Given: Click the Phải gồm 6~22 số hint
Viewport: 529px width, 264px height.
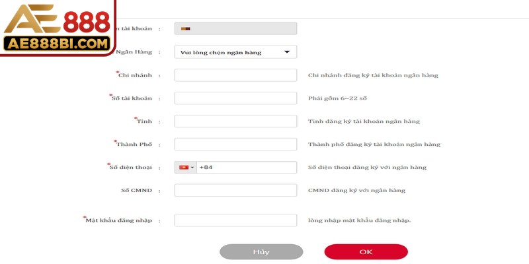Looking at the screenshot, I should (337, 98).
